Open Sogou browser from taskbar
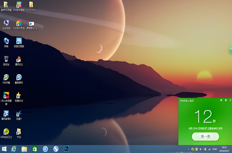Screen dimensions: 232x153 point(56,149)
